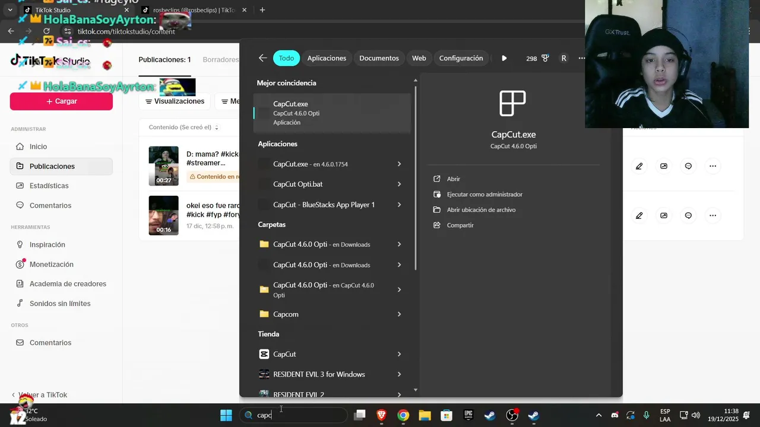Click the Cargar button in TikTok Studio

click(61, 101)
